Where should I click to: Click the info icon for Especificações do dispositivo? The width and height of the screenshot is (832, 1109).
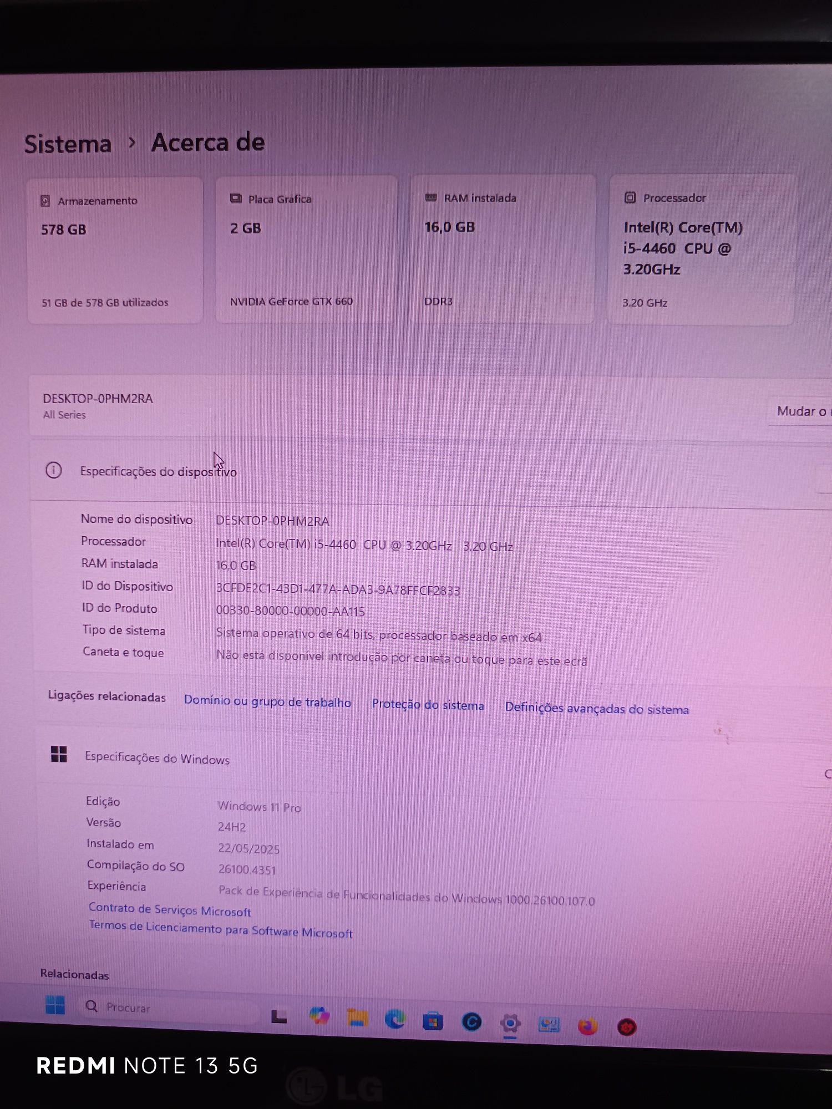(x=54, y=471)
